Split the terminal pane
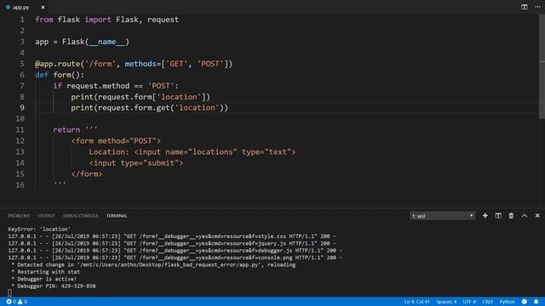Viewport: 545px width, 306px height. (x=498, y=216)
